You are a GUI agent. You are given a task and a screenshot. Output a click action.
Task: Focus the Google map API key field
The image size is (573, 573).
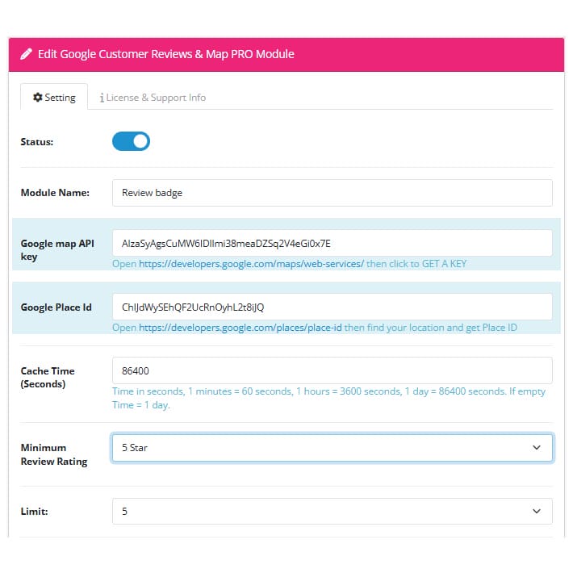tap(333, 244)
